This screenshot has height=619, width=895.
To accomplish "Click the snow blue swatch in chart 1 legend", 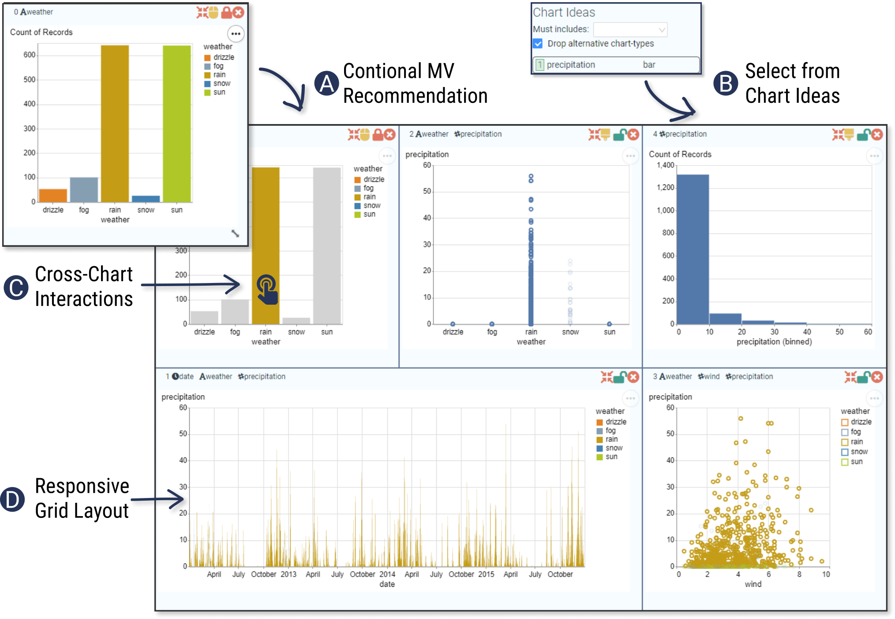I will 599,449.
